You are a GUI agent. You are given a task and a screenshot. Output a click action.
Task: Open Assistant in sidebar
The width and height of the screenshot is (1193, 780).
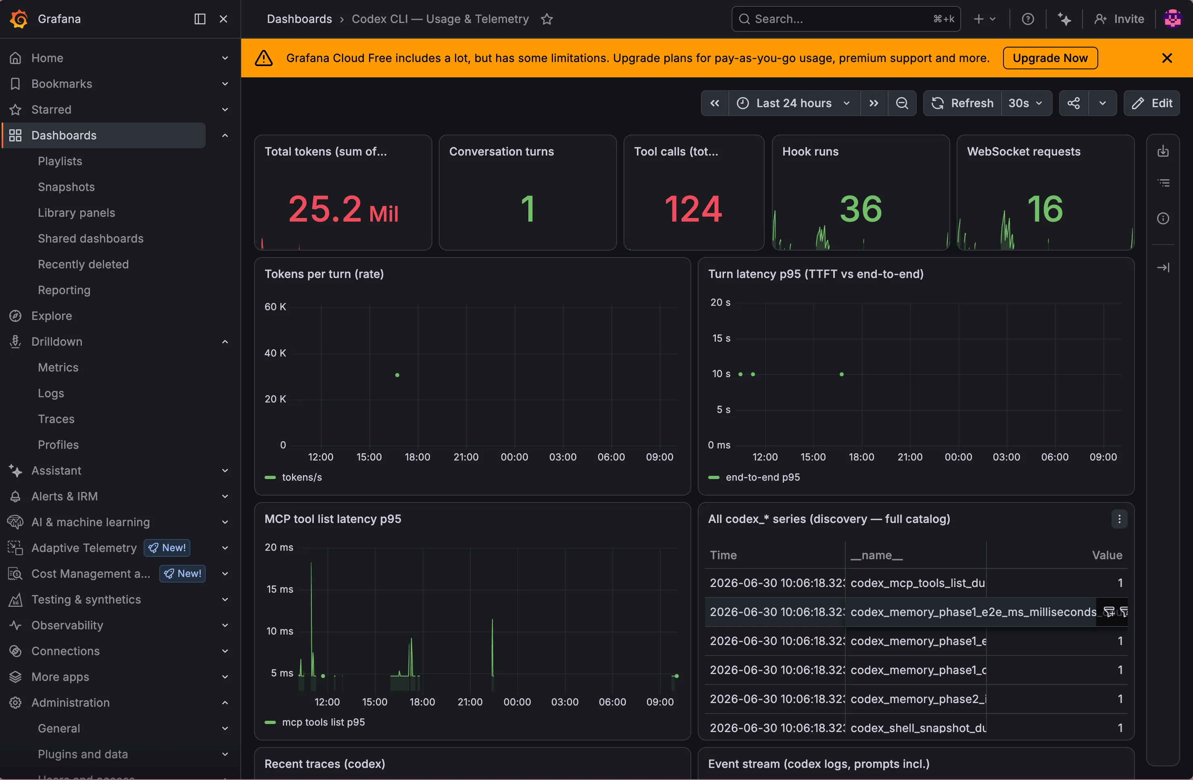coord(56,471)
